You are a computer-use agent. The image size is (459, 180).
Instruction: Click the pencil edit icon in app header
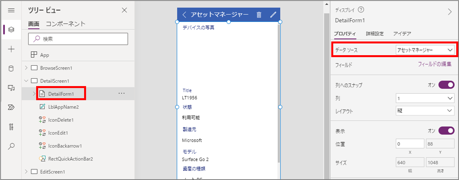point(273,15)
